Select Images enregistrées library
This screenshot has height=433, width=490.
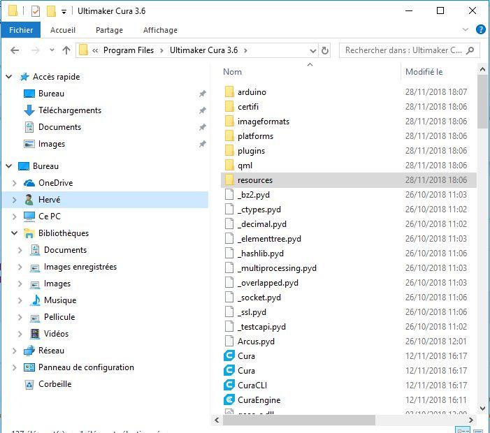tap(80, 267)
